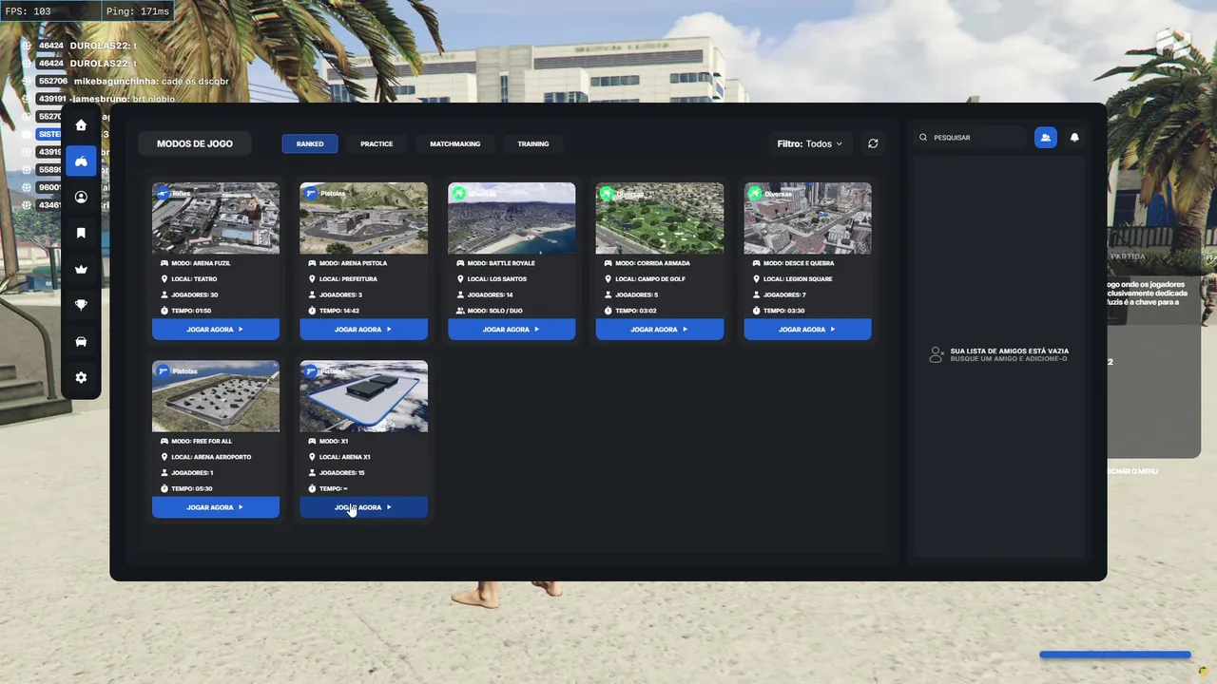Click the Diversas badge on Campo de Golf card
The image size is (1217, 684).
(621, 193)
